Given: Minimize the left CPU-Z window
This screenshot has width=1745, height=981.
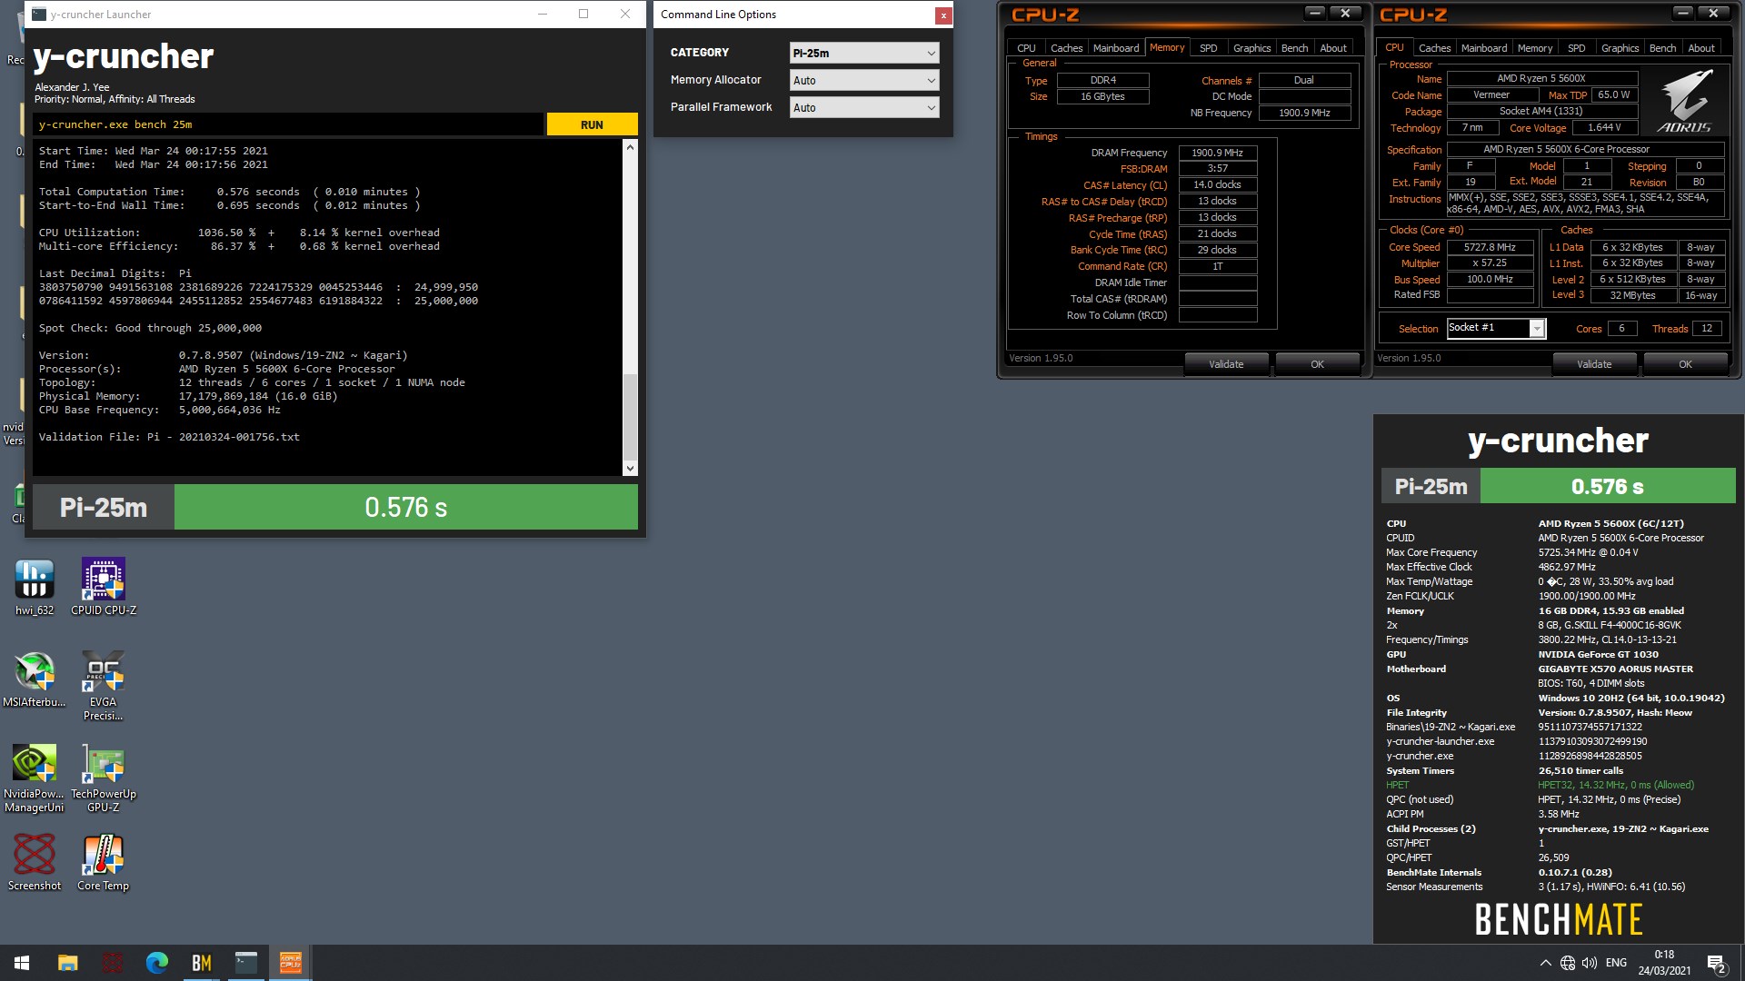Looking at the screenshot, I should pyautogui.click(x=1315, y=13).
